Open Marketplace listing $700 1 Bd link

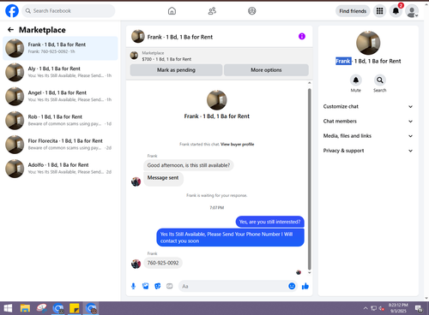pos(166,59)
